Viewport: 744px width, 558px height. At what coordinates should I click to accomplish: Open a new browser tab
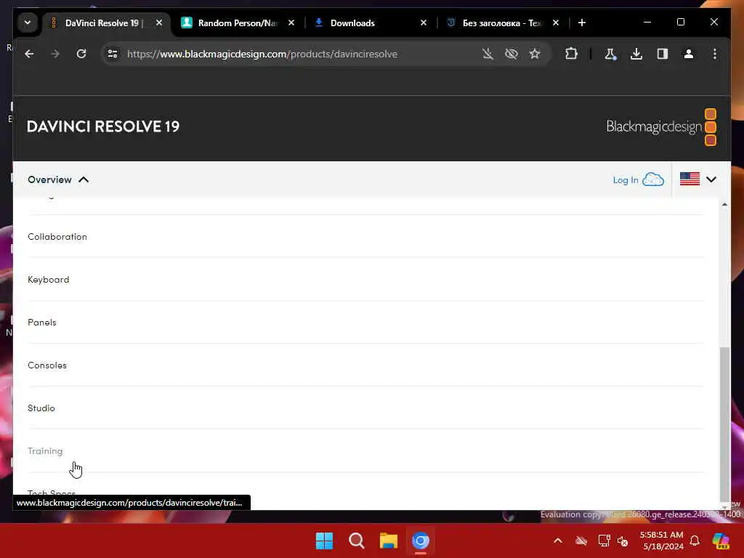point(582,23)
